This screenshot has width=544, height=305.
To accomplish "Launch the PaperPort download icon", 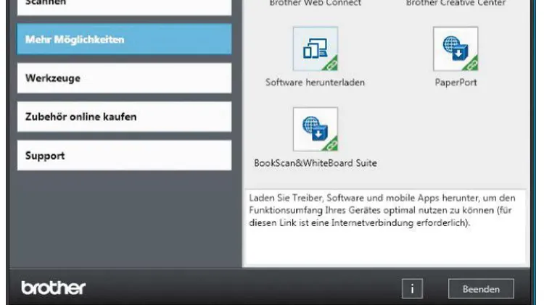I will (456, 49).
